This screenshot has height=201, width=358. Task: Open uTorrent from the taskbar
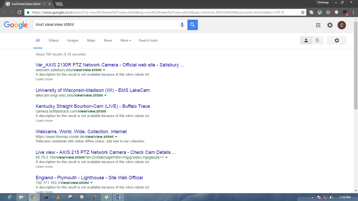106,197
